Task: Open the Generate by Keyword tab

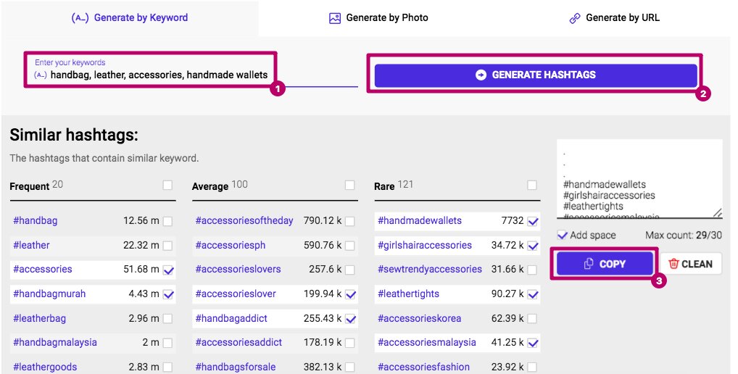Action: [x=130, y=18]
